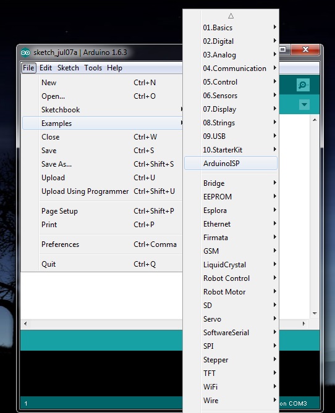Expand Firmata library examples

(231, 238)
